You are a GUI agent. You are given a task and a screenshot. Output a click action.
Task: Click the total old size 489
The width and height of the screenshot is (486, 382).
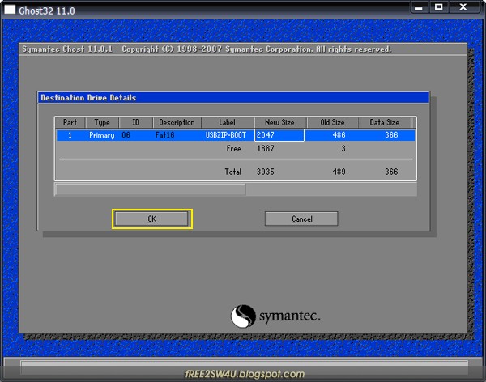coord(339,172)
